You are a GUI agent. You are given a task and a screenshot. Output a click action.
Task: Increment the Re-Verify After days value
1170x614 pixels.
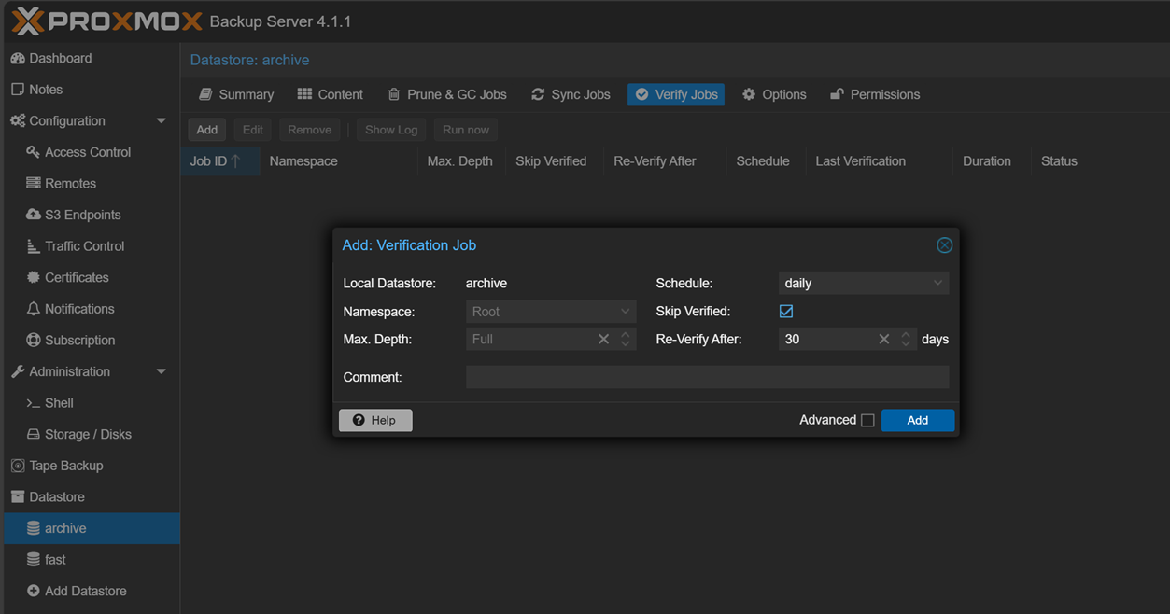click(904, 334)
